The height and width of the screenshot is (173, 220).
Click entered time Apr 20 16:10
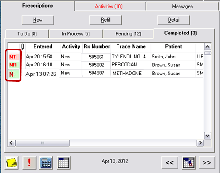coord(39,65)
